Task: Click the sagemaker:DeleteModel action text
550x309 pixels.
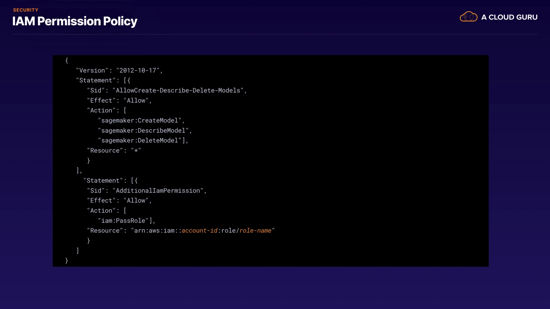Action: [x=140, y=140]
